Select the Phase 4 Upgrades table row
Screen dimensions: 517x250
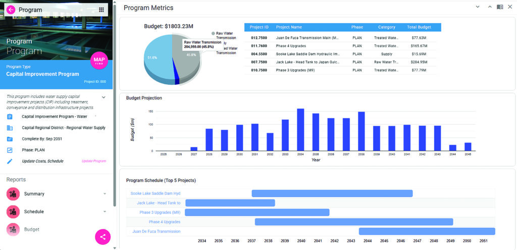coord(340,46)
